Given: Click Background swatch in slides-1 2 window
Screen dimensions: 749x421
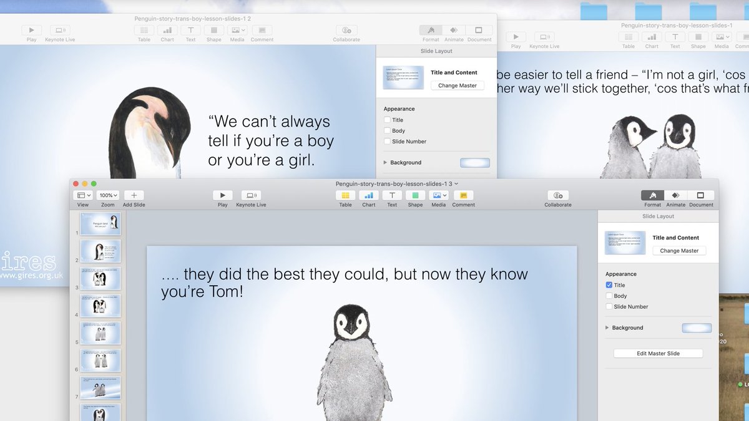Looking at the screenshot, I should [x=475, y=162].
